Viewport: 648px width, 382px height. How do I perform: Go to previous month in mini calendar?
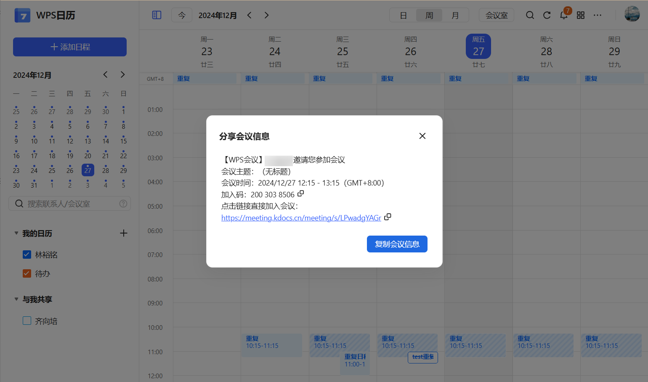pyautogui.click(x=106, y=74)
